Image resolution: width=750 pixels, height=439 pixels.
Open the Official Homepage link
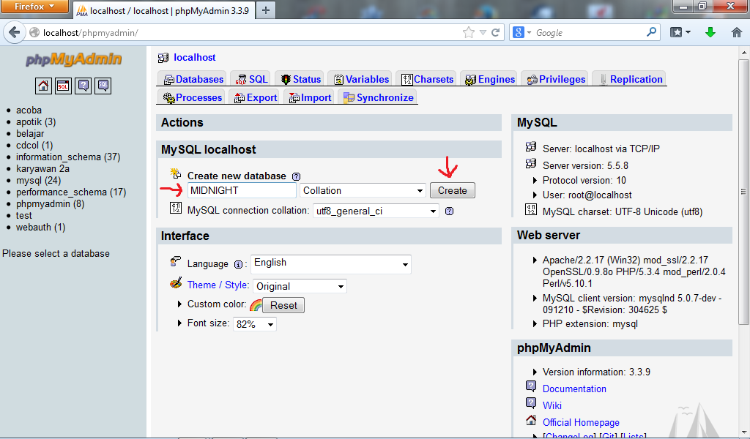[581, 422]
